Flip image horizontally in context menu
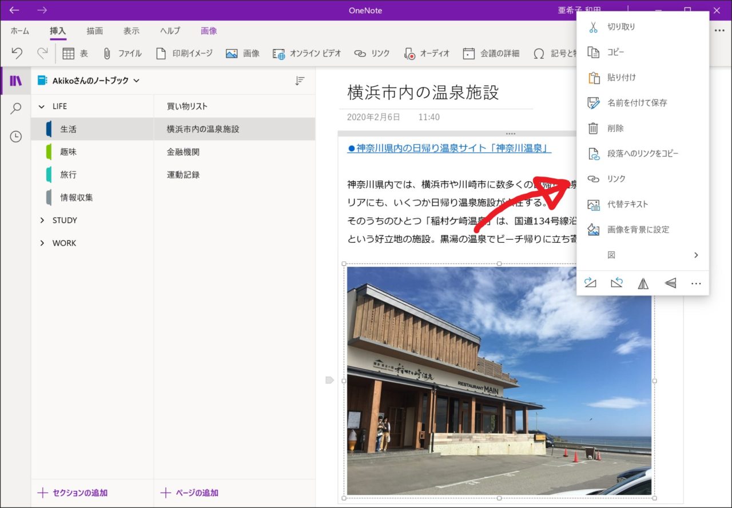 coord(643,283)
